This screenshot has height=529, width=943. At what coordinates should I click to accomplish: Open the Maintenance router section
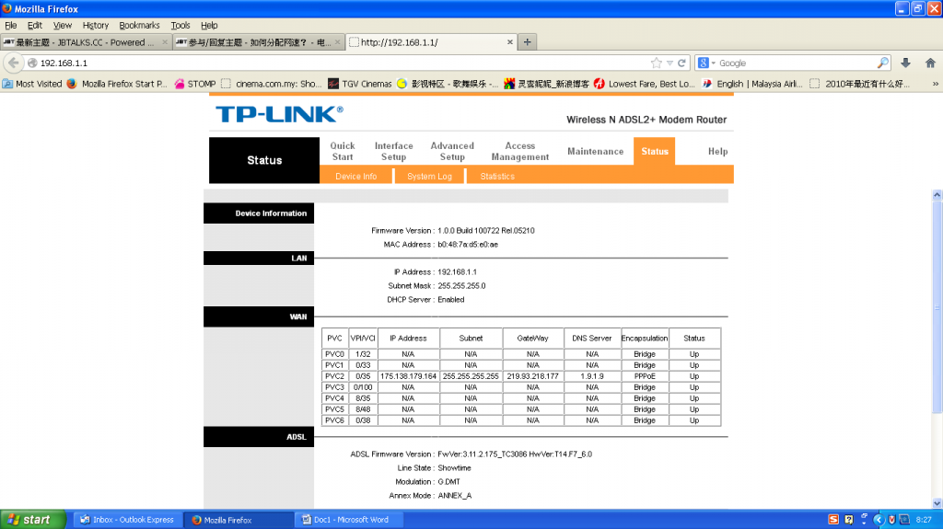coord(595,152)
